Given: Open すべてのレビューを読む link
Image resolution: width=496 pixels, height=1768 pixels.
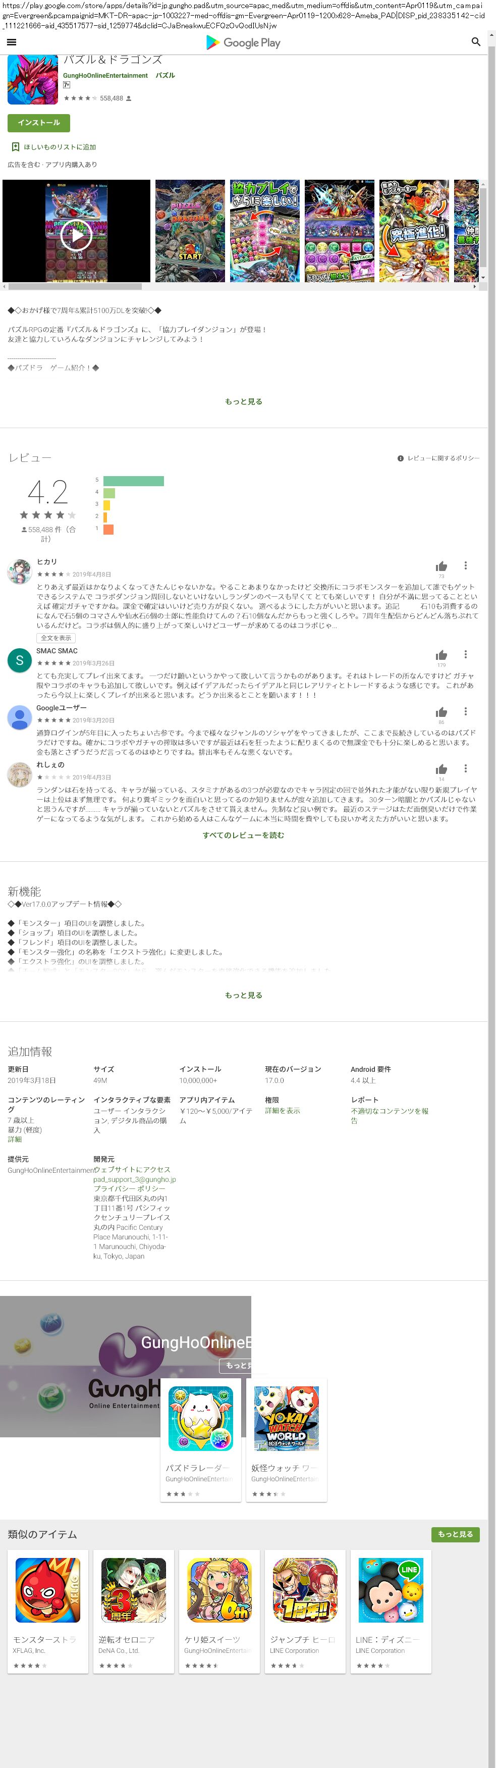Looking at the screenshot, I should [243, 835].
